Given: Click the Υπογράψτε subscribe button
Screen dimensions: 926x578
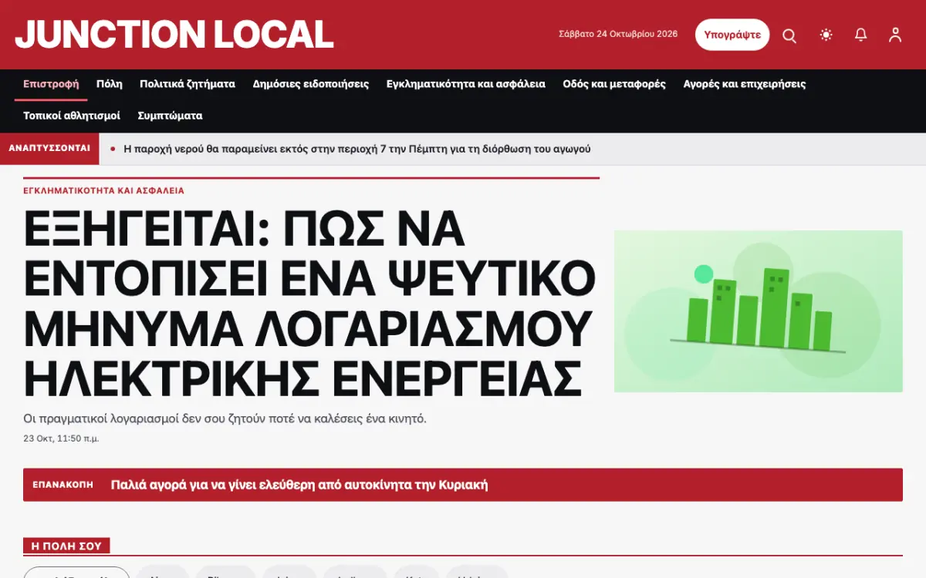Looking at the screenshot, I should 732,35.
